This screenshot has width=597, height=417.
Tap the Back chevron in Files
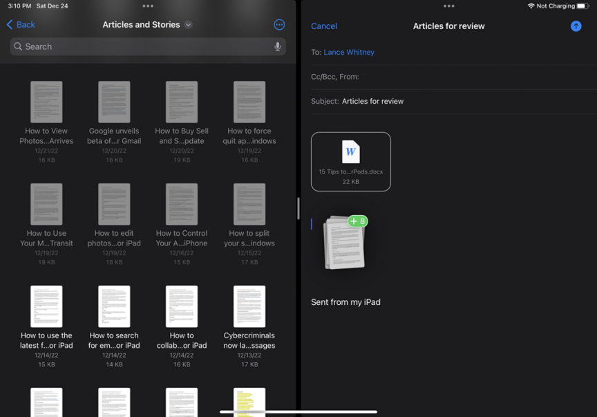[21, 25]
